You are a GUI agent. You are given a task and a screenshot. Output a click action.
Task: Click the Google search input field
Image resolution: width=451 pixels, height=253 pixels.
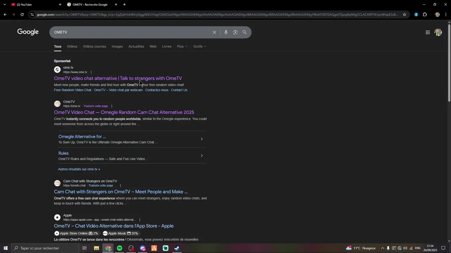point(130,32)
